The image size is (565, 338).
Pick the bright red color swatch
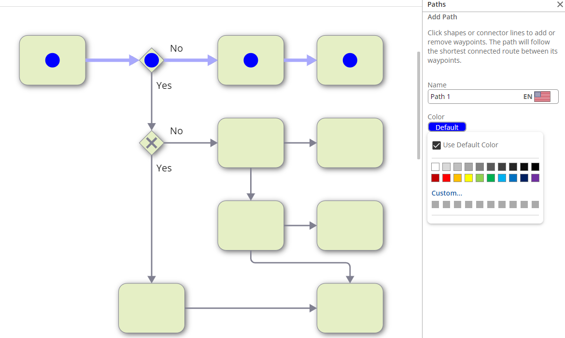[x=446, y=178]
